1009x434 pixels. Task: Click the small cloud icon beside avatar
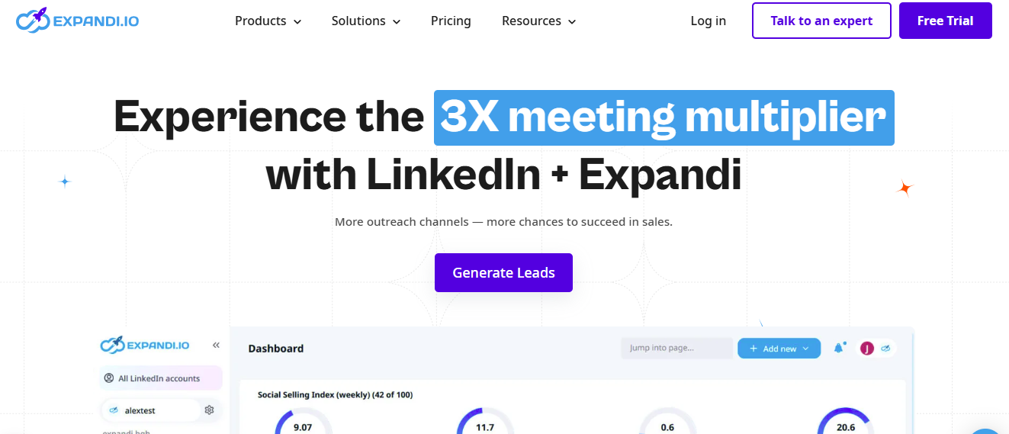[885, 348]
